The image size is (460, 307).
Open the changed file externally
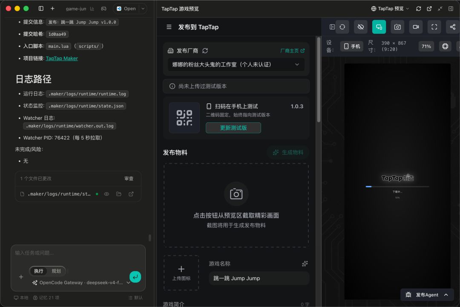(131, 194)
